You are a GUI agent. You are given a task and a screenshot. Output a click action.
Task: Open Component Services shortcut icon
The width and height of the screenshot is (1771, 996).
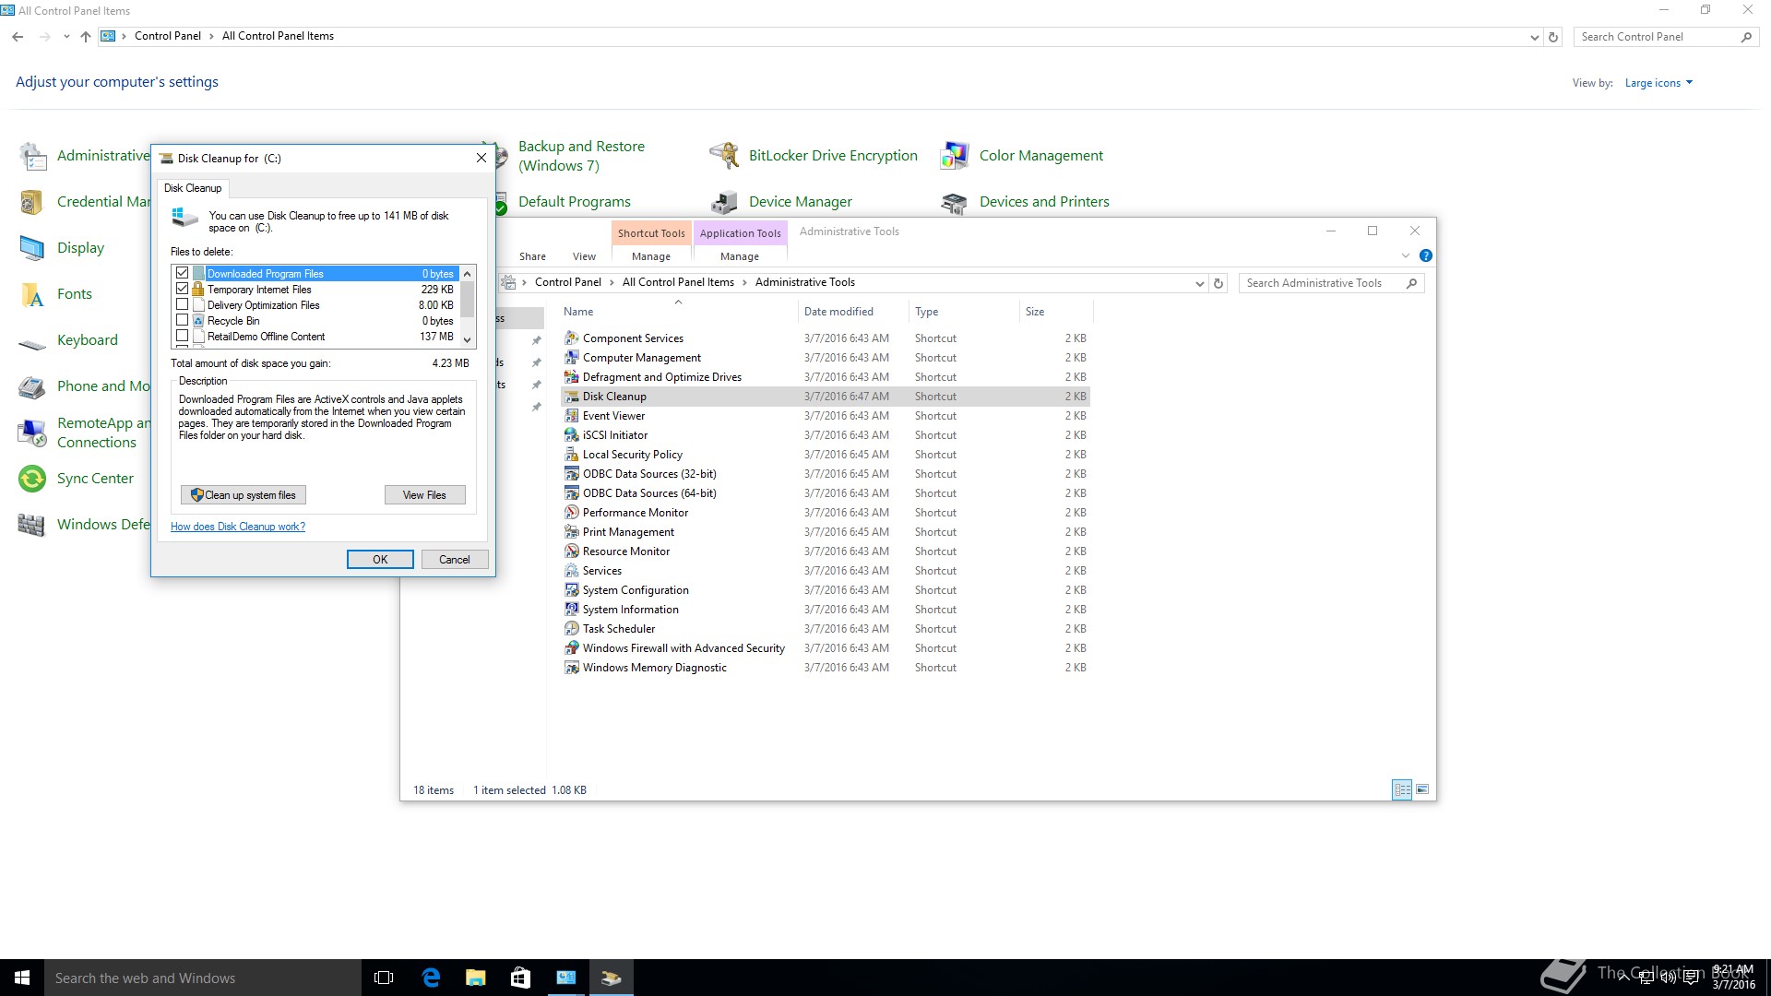click(572, 338)
